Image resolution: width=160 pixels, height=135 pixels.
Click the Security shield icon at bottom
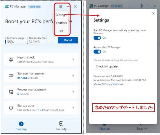click(x=61, y=124)
